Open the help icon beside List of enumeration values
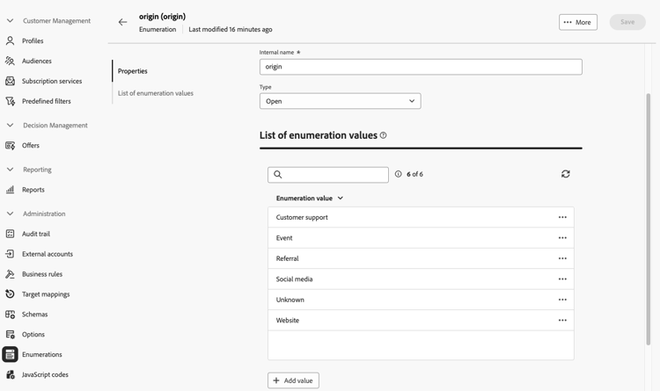The height and width of the screenshot is (391, 660). tap(383, 135)
